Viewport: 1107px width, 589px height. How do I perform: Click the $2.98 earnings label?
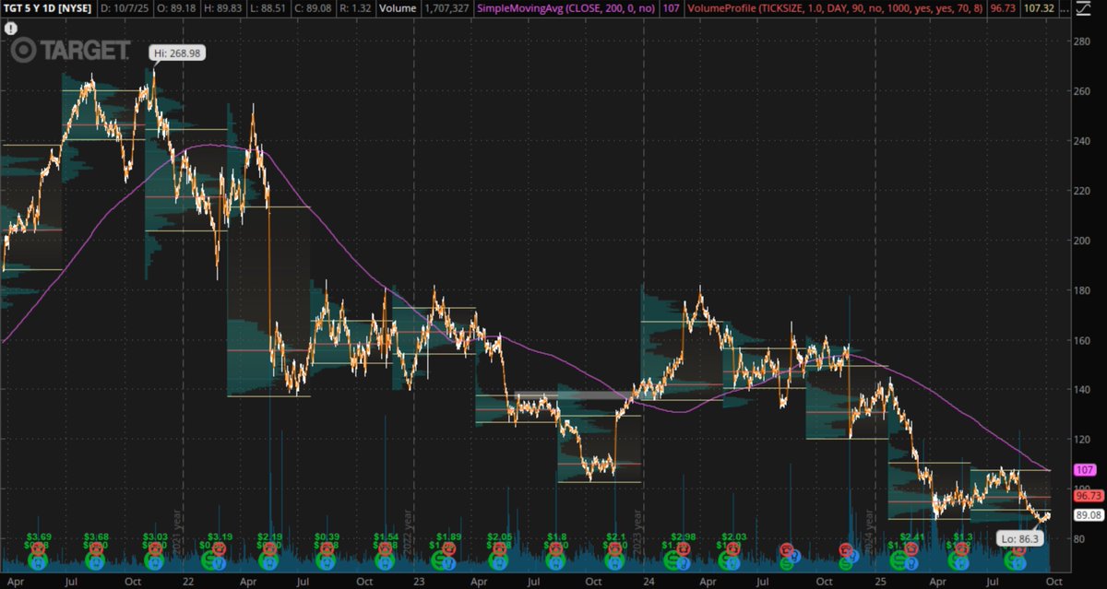(x=684, y=536)
